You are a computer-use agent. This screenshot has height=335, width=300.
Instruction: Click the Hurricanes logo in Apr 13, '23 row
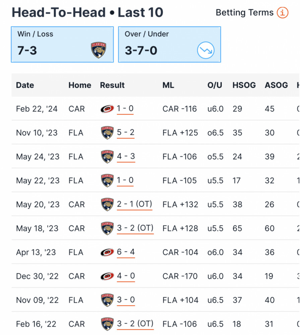click(107, 252)
